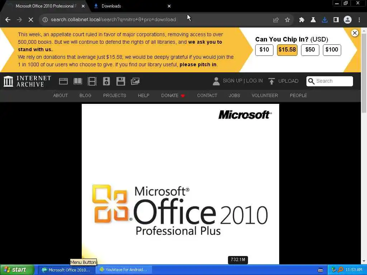Open the CONTACT menu item
This screenshot has height=275, width=367.
tap(207, 95)
